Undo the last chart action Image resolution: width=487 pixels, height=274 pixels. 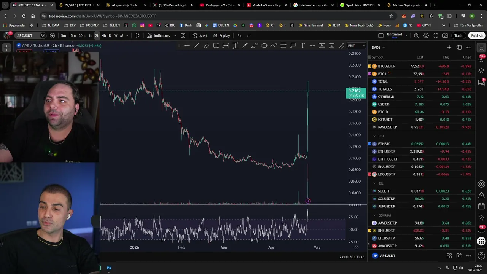[239, 35]
